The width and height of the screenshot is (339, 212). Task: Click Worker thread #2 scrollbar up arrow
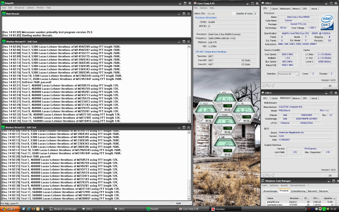(189, 132)
